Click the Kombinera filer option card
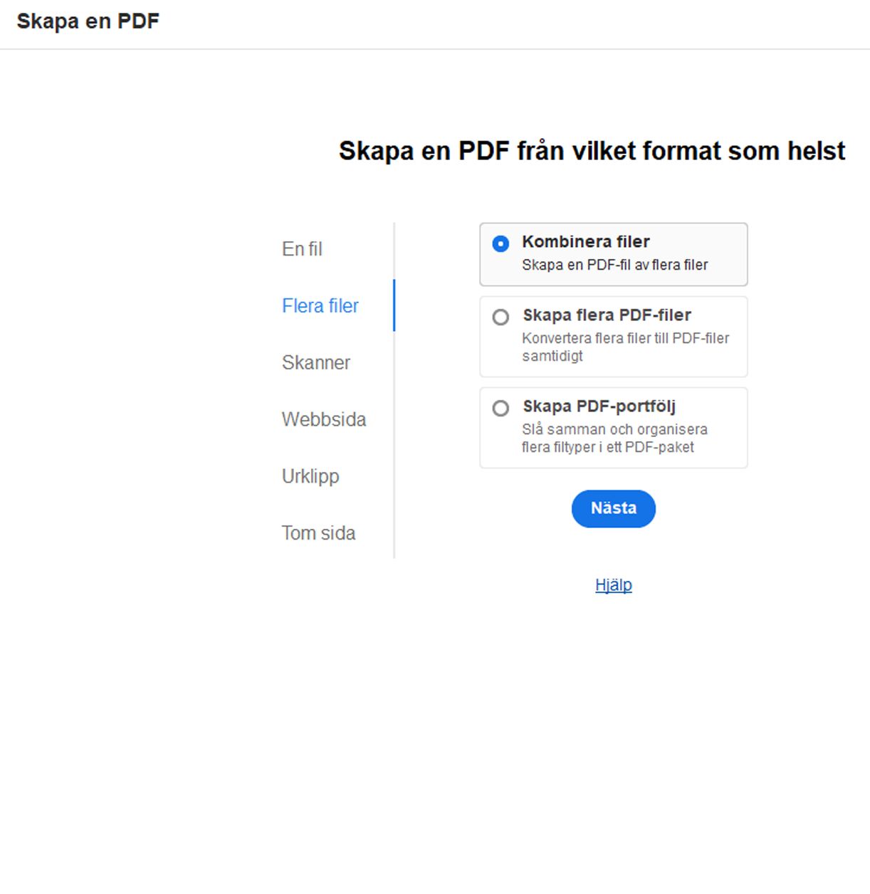This screenshot has width=870, height=894. pos(613,254)
